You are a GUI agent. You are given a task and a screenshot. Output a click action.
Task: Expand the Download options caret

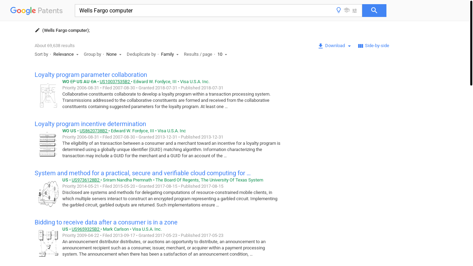point(349,46)
